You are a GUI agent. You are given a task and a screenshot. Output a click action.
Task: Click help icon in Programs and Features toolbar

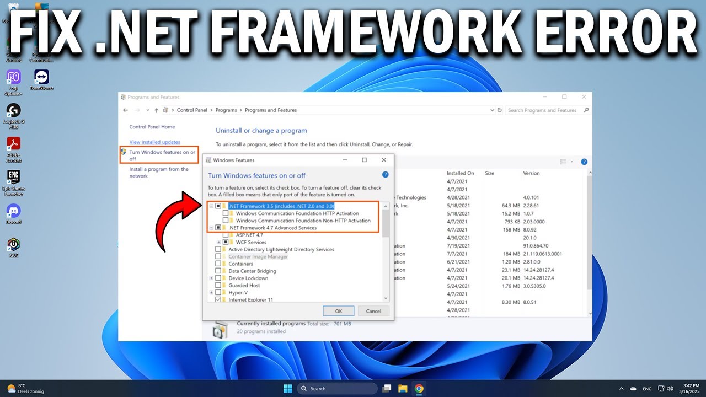click(584, 162)
